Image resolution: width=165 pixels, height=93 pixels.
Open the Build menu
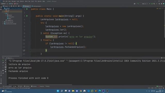click(x=26, y=1)
